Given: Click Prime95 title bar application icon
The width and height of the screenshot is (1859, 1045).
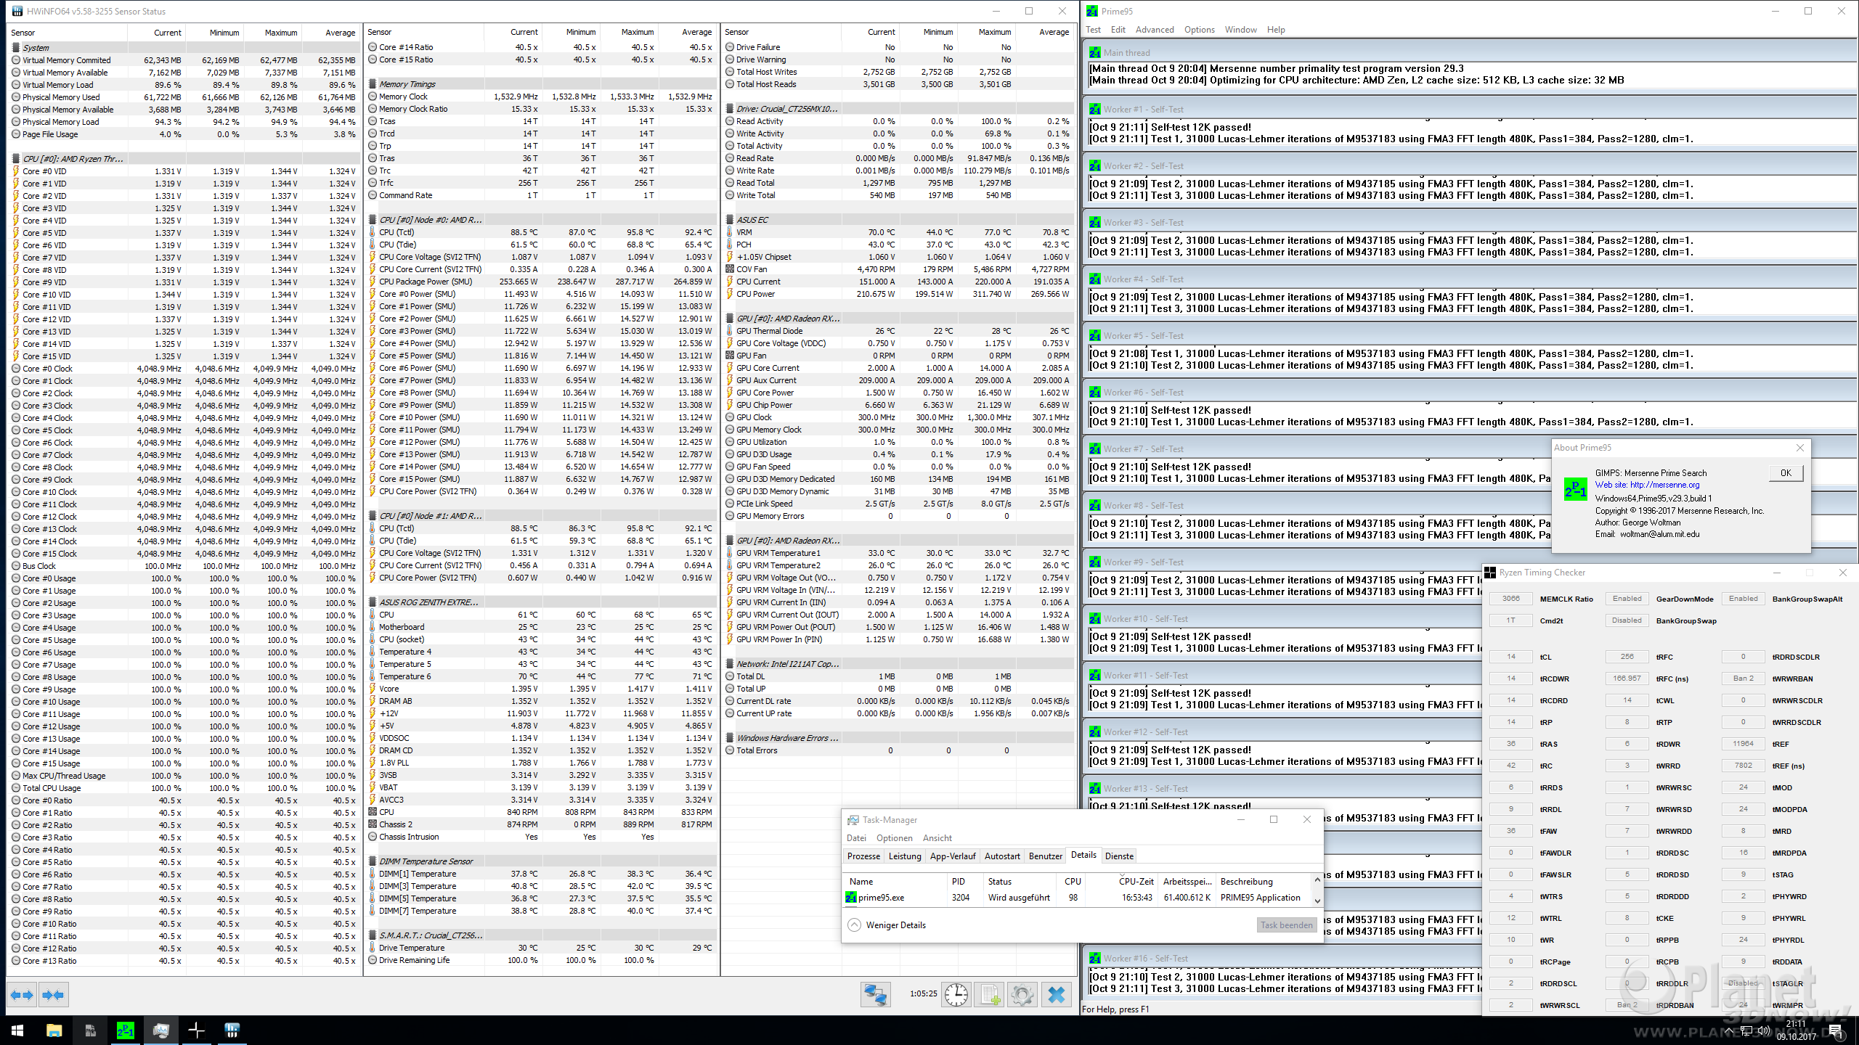Looking at the screenshot, I should pos(1091,11).
